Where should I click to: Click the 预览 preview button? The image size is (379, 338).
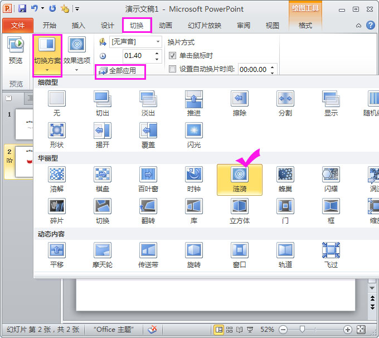point(16,50)
